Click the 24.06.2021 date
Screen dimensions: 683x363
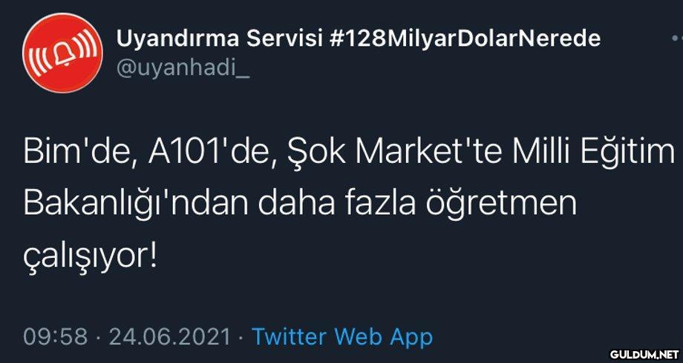pos(169,337)
